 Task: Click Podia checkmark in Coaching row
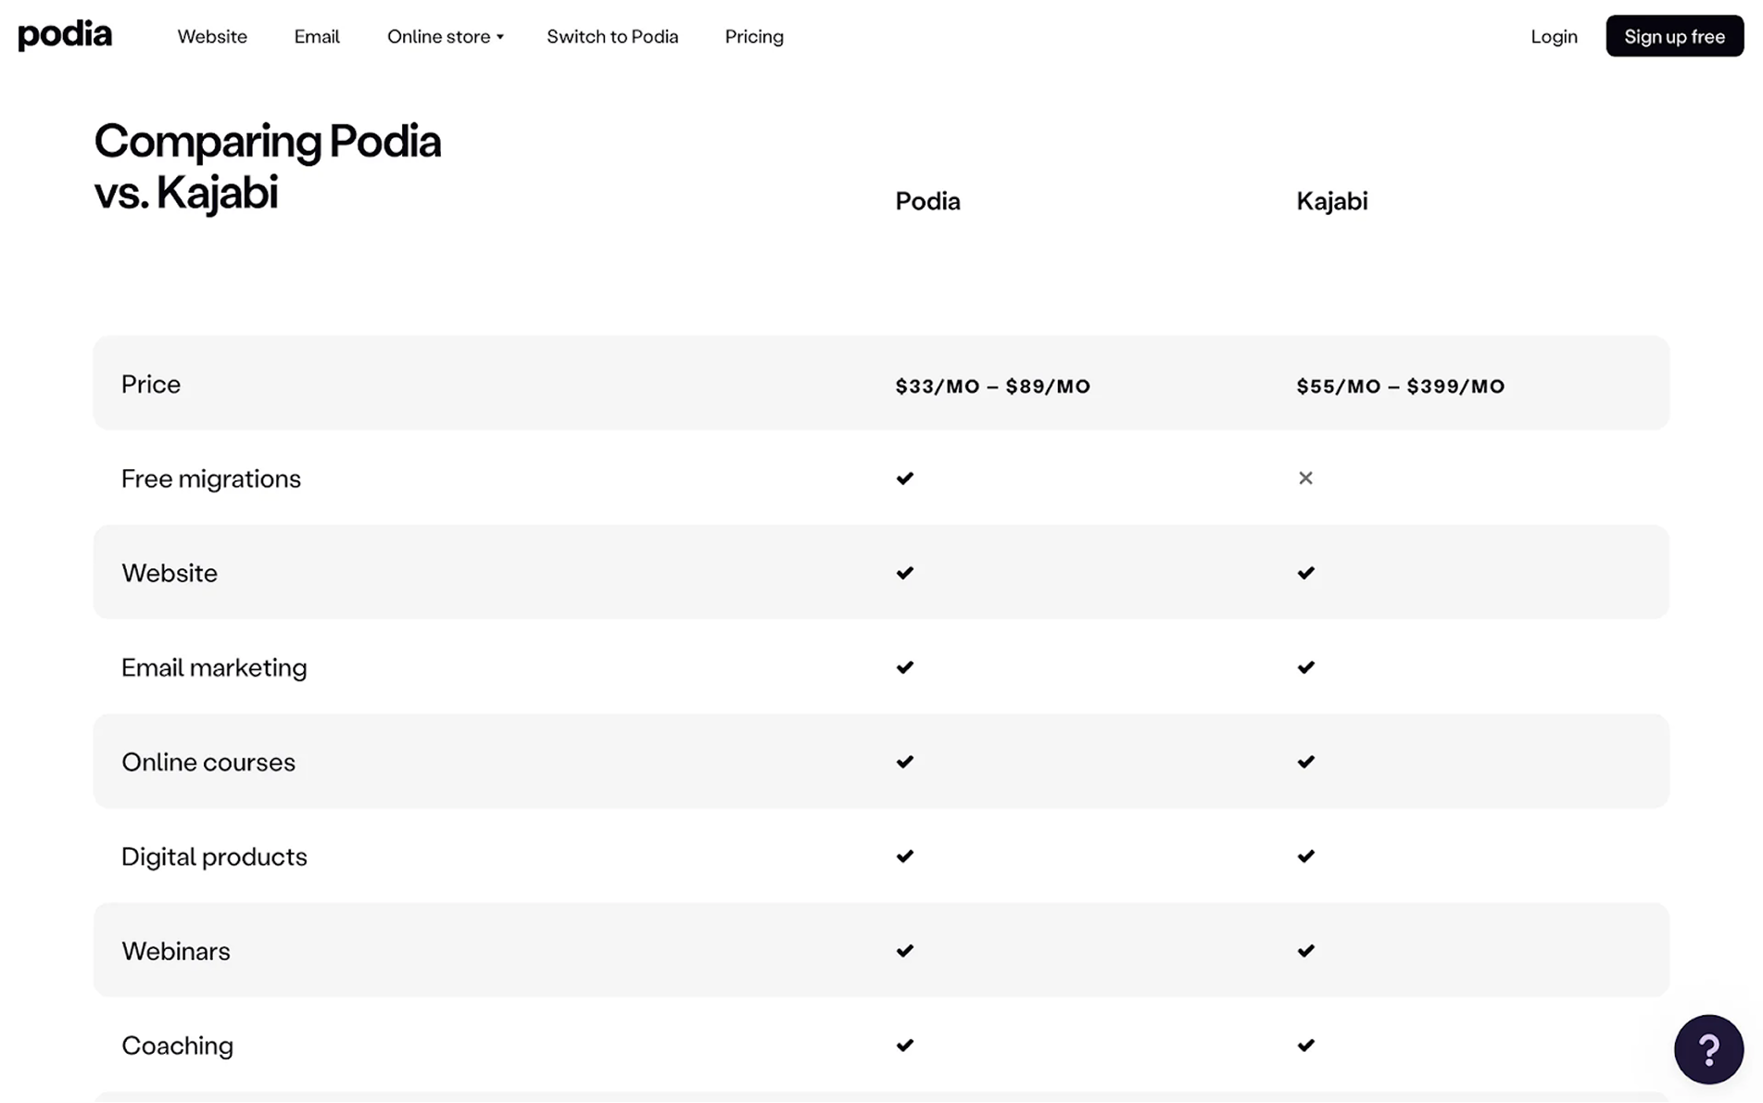[905, 1046]
